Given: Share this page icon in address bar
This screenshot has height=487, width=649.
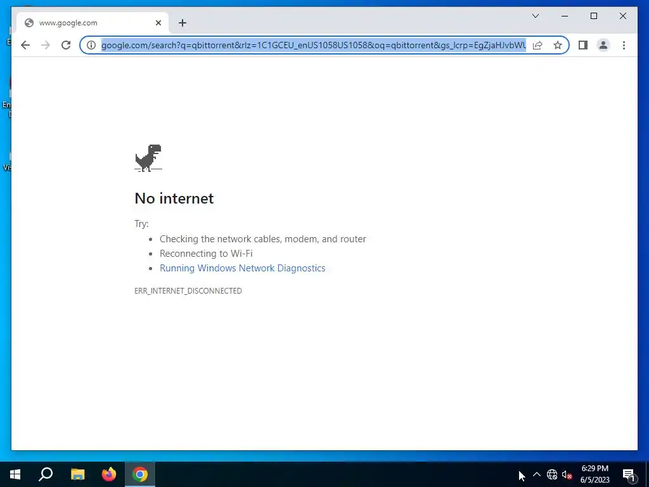Looking at the screenshot, I should [x=537, y=45].
